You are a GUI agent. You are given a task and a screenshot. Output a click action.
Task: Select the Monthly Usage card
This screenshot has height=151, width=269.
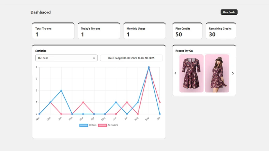pos(145,31)
